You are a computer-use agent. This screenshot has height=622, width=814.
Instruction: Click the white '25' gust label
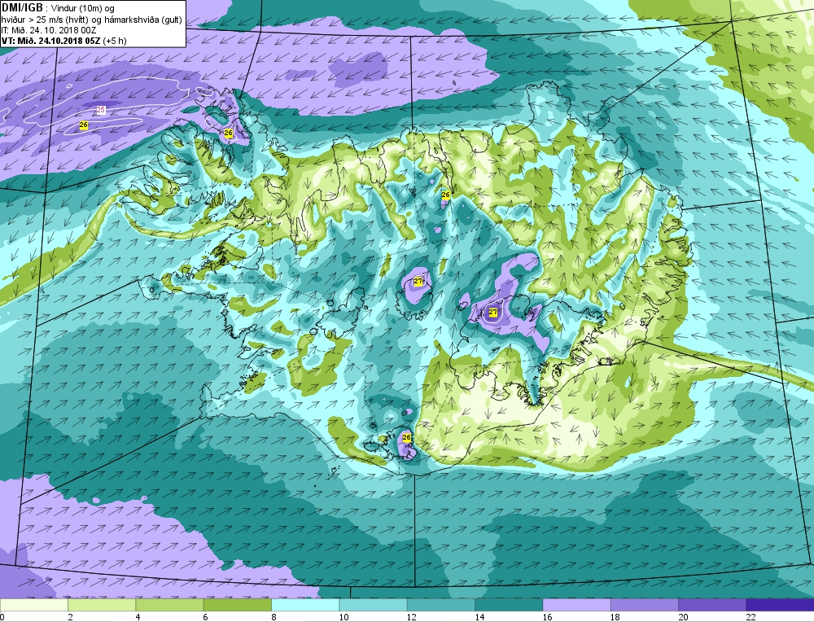101,110
